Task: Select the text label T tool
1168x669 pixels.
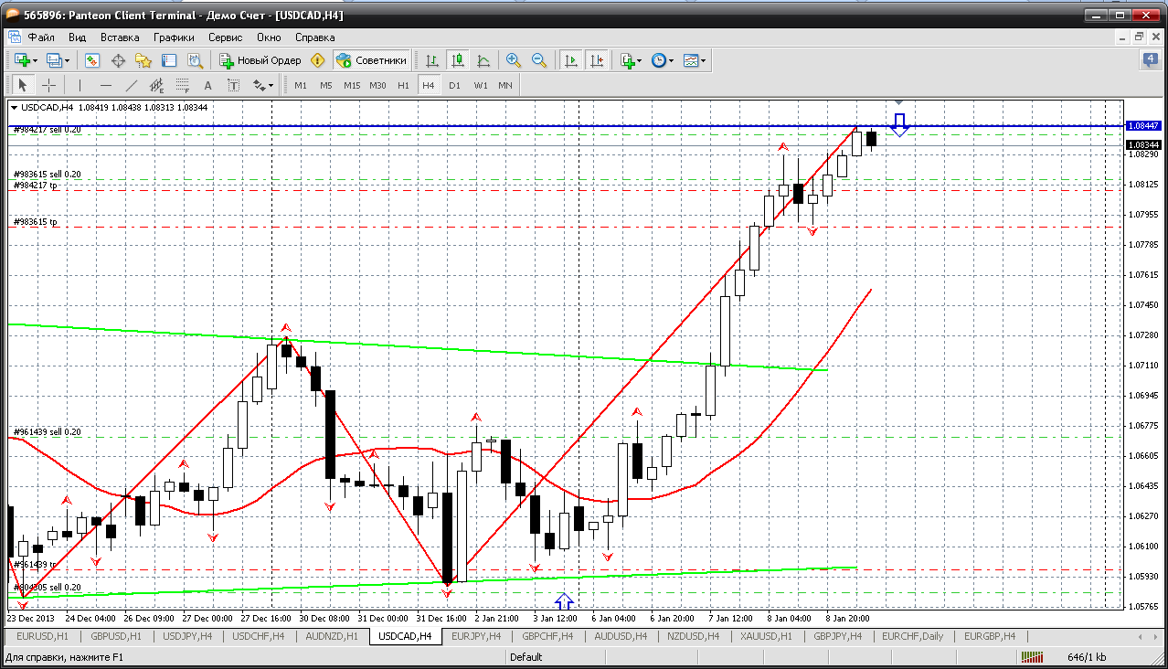Action: click(233, 85)
